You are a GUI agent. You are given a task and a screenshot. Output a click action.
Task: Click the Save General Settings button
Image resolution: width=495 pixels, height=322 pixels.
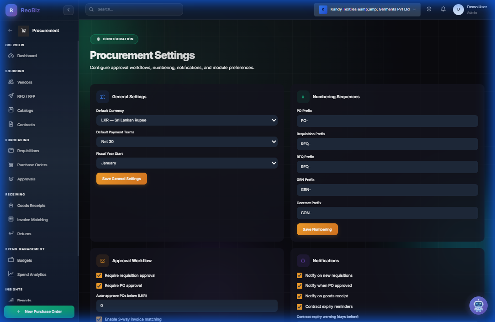tap(121, 179)
